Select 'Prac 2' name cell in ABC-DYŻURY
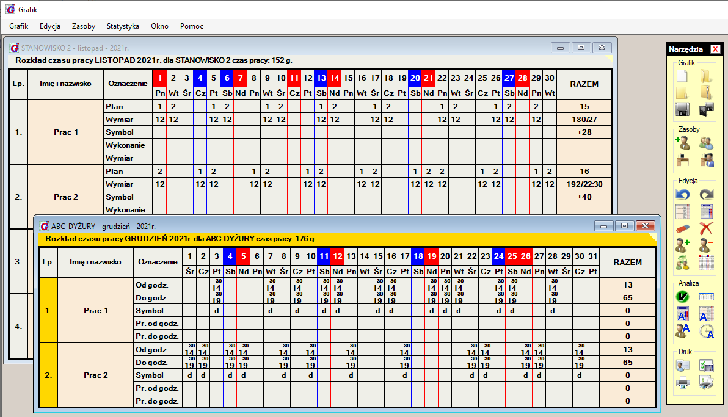Viewport: 728px width, 417px height. point(96,375)
